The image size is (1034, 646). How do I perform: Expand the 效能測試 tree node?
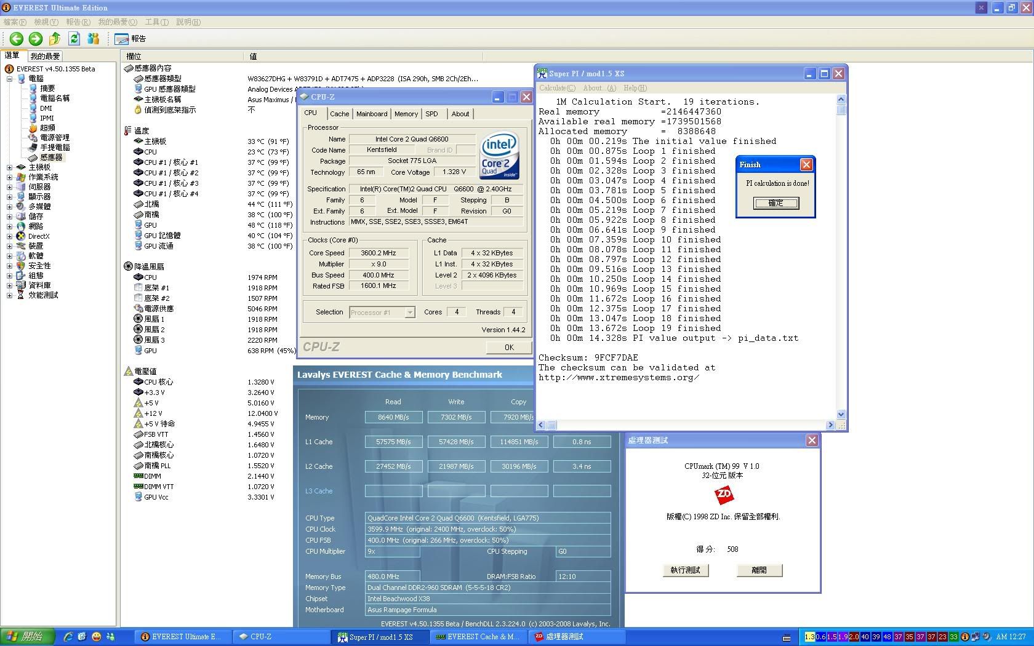(9, 295)
